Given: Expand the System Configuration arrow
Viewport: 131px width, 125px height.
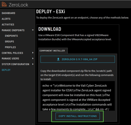Looking at the screenshot, I should click(33, 64).
